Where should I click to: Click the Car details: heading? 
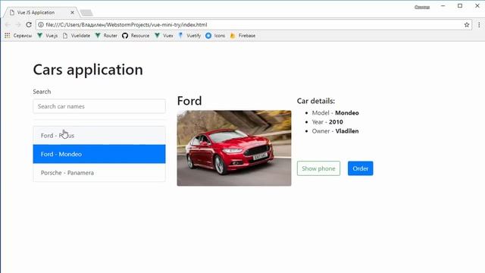pos(316,101)
